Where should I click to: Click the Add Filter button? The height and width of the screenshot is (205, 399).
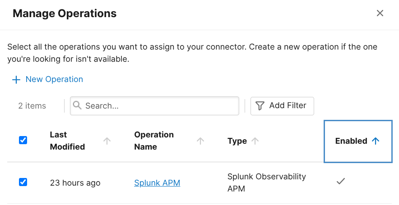282,106
